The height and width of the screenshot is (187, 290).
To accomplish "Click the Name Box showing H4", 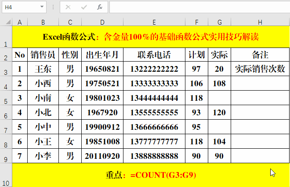I will (x=24, y=7).
